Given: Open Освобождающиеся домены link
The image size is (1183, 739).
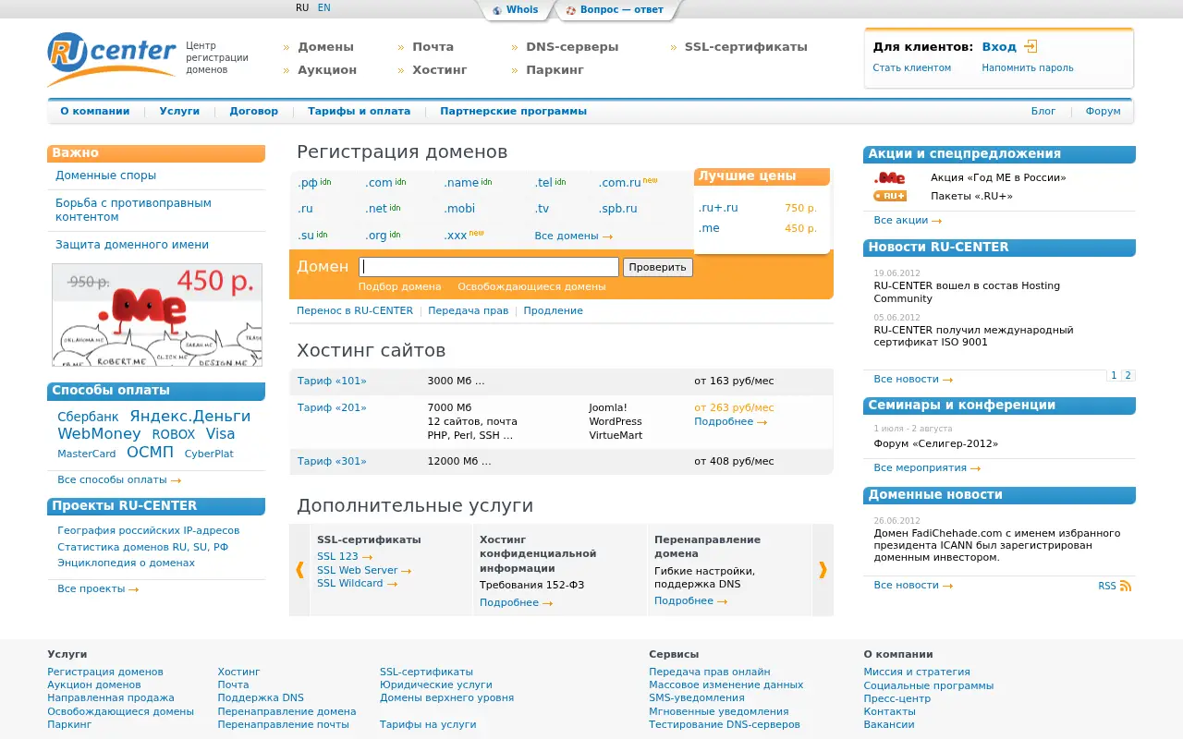Looking at the screenshot, I should (x=531, y=286).
